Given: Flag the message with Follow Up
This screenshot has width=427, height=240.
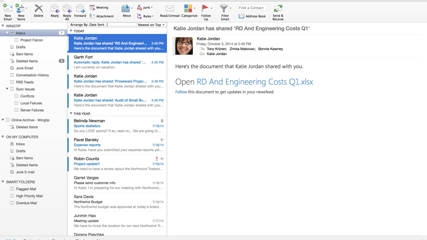Looking at the screenshot, I should point(206,11).
